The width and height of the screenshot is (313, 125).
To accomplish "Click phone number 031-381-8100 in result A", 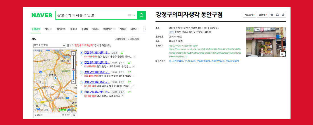I will [x=91, y=57].
